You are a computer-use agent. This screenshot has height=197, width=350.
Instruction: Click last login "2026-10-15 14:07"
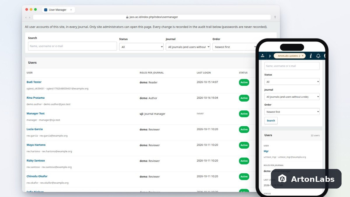[x=207, y=82]
